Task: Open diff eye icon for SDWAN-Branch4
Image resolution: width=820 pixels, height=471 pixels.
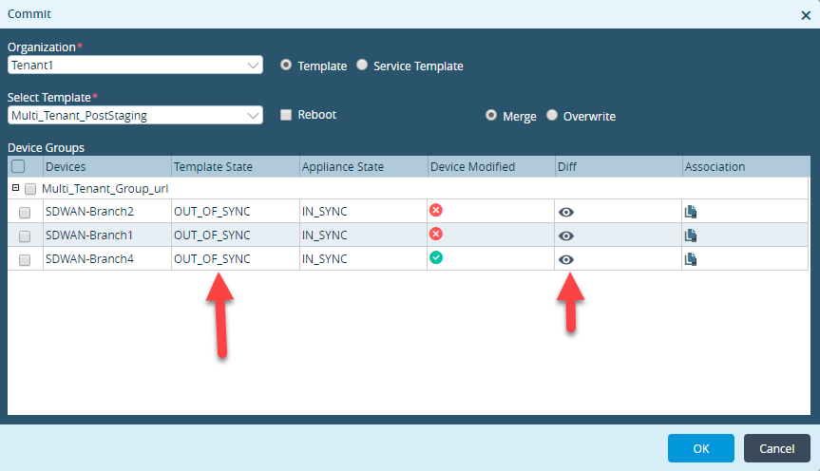Action: click(x=565, y=259)
